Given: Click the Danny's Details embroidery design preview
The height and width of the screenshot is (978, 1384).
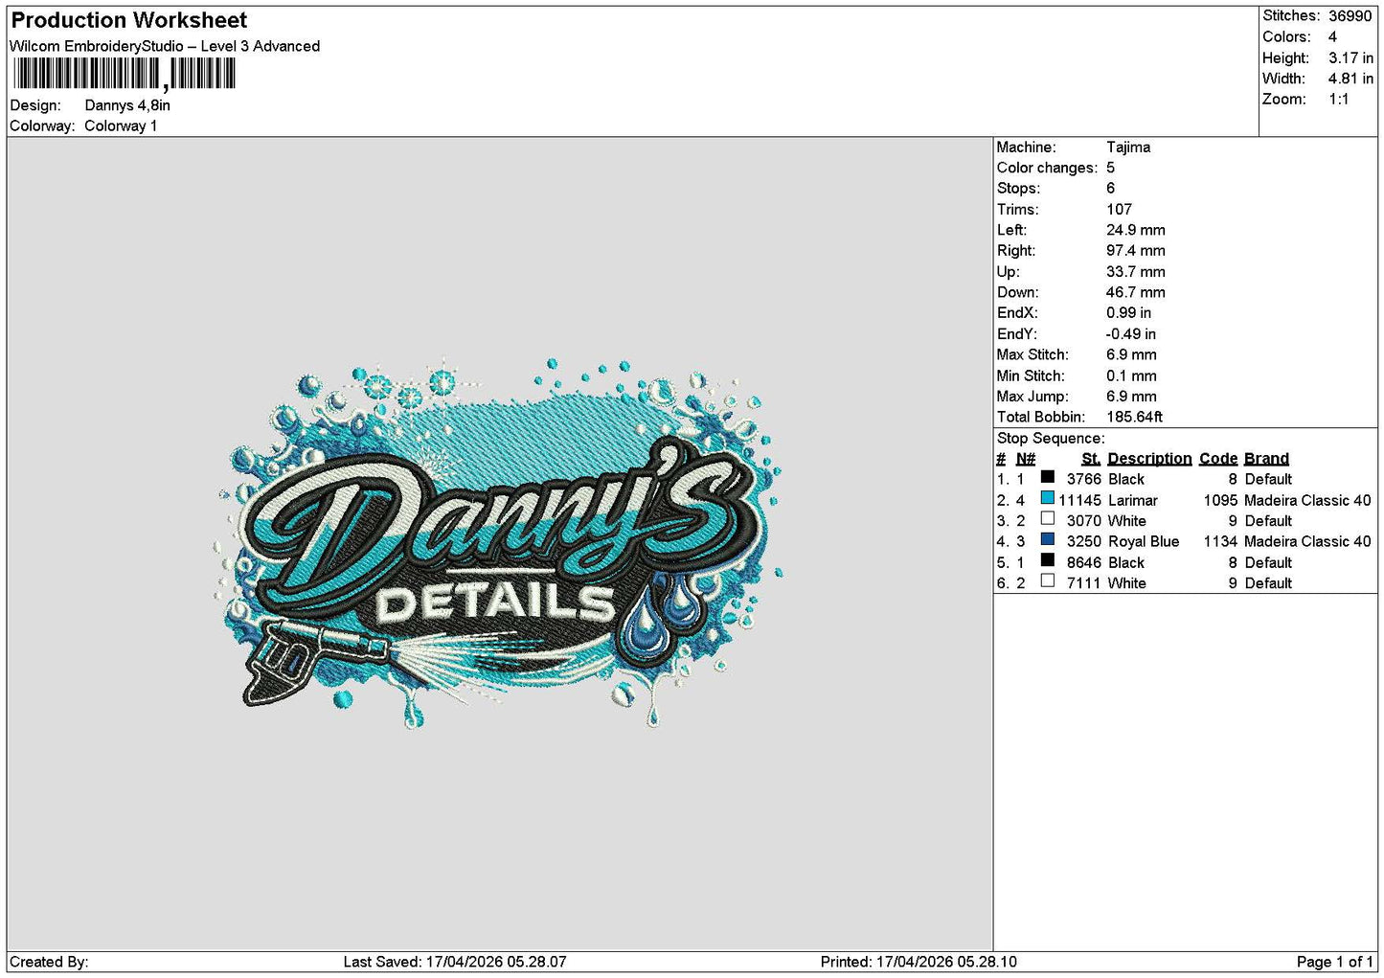Looking at the screenshot, I should click(499, 542).
